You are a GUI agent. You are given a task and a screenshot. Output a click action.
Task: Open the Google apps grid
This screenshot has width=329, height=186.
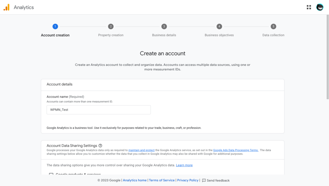[x=309, y=7]
